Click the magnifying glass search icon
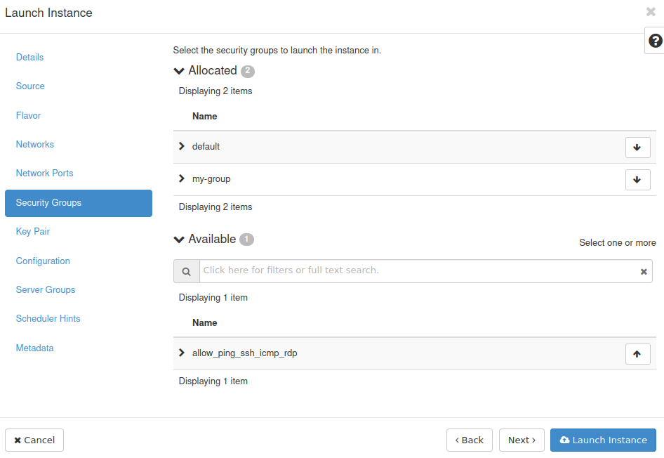This screenshot has width=664, height=458. [186, 271]
